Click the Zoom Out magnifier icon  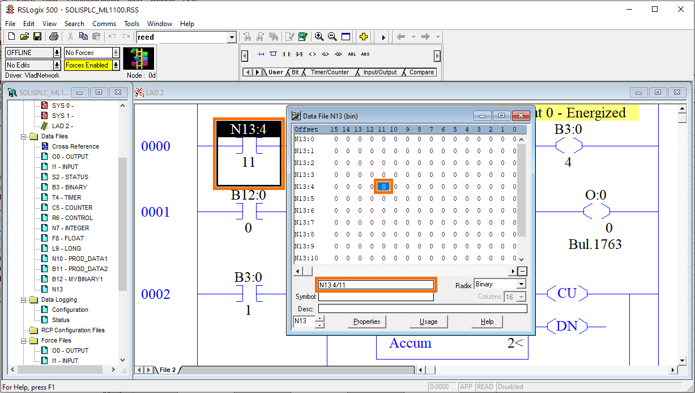[332, 37]
